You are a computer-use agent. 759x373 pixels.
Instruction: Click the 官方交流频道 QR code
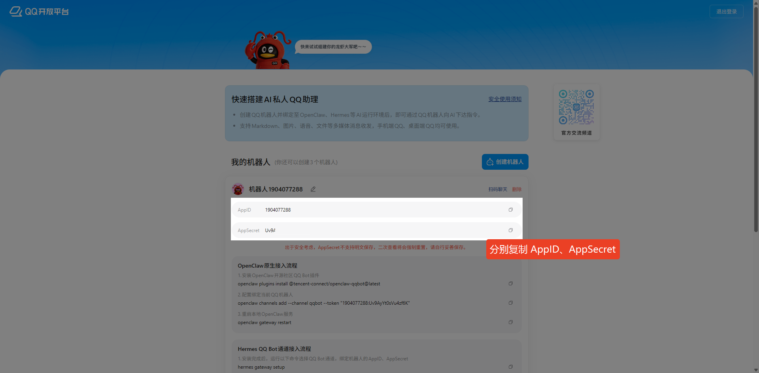pyautogui.click(x=576, y=107)
